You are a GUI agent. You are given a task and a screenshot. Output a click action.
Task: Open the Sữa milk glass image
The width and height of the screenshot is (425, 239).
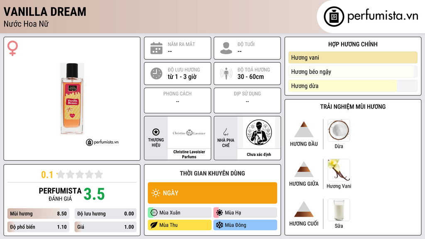tap(339, 210)
